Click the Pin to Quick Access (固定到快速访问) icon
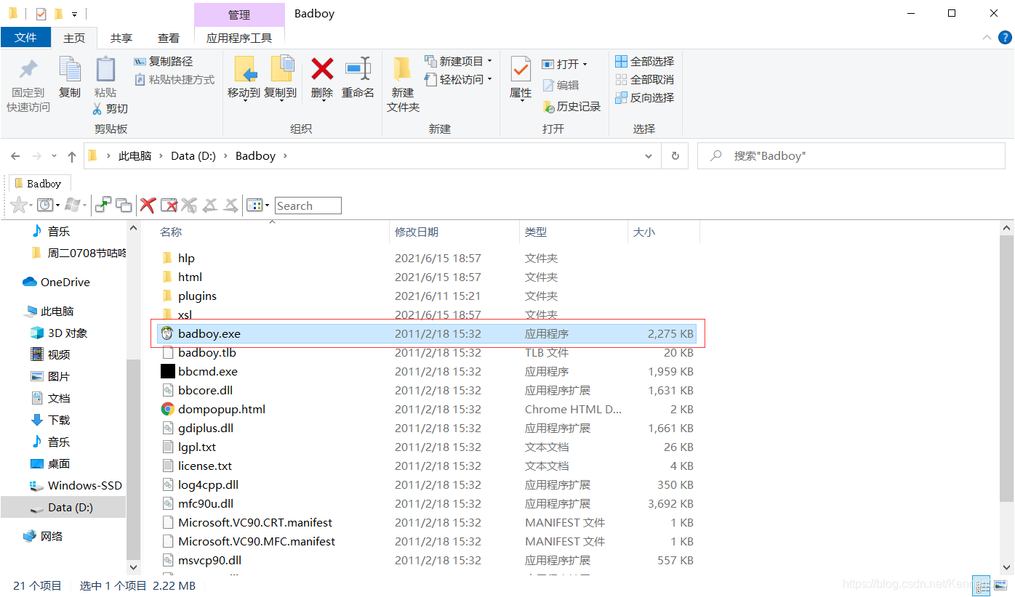The width and height of the screenshot is (1015, 597). click(28, 70)
